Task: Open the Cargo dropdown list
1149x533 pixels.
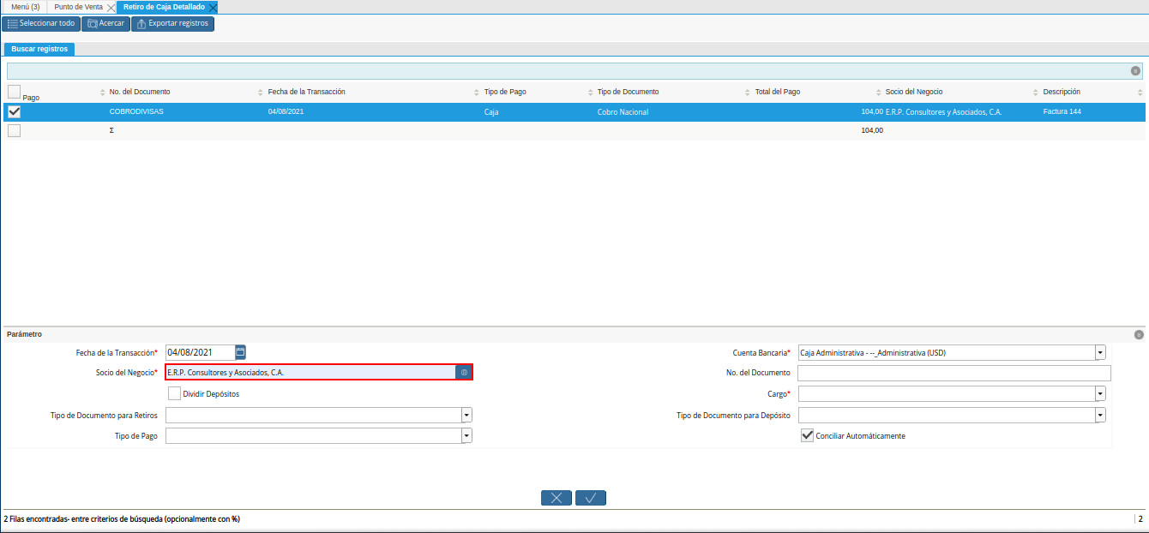Action: 1100,394
